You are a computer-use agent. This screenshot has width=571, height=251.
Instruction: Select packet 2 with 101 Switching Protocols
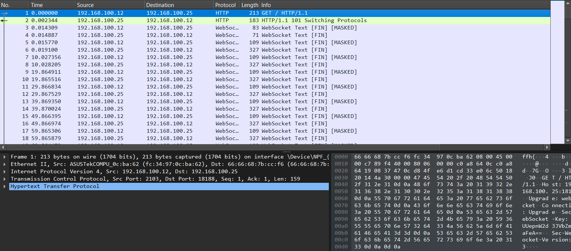click(258, 21)
